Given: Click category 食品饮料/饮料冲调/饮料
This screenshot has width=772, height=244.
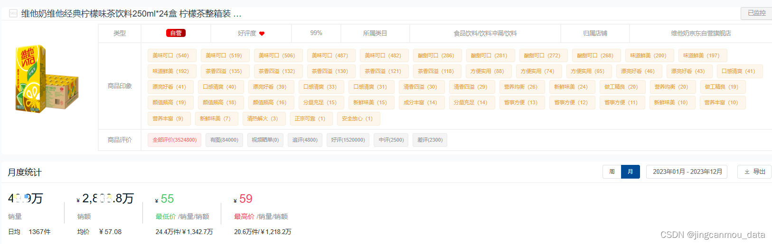Looking at the screenshot, I should [485, 33].
